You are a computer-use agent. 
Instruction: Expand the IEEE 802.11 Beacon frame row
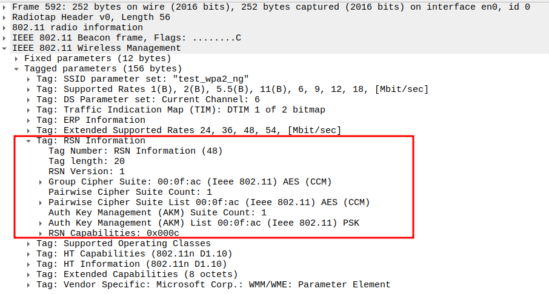click(5, 38)
